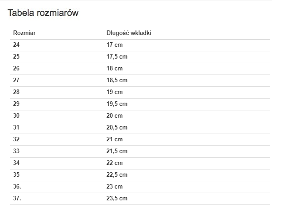
Task: Select size 30 in the table
Action: coord(17,116)
